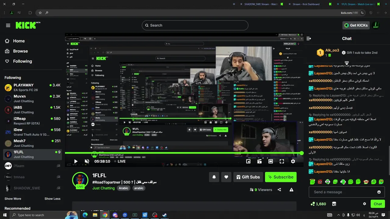Open i2Reap channel in Following list
The width and height of the screenshot is (390, 219).
(x=32, y=121)
